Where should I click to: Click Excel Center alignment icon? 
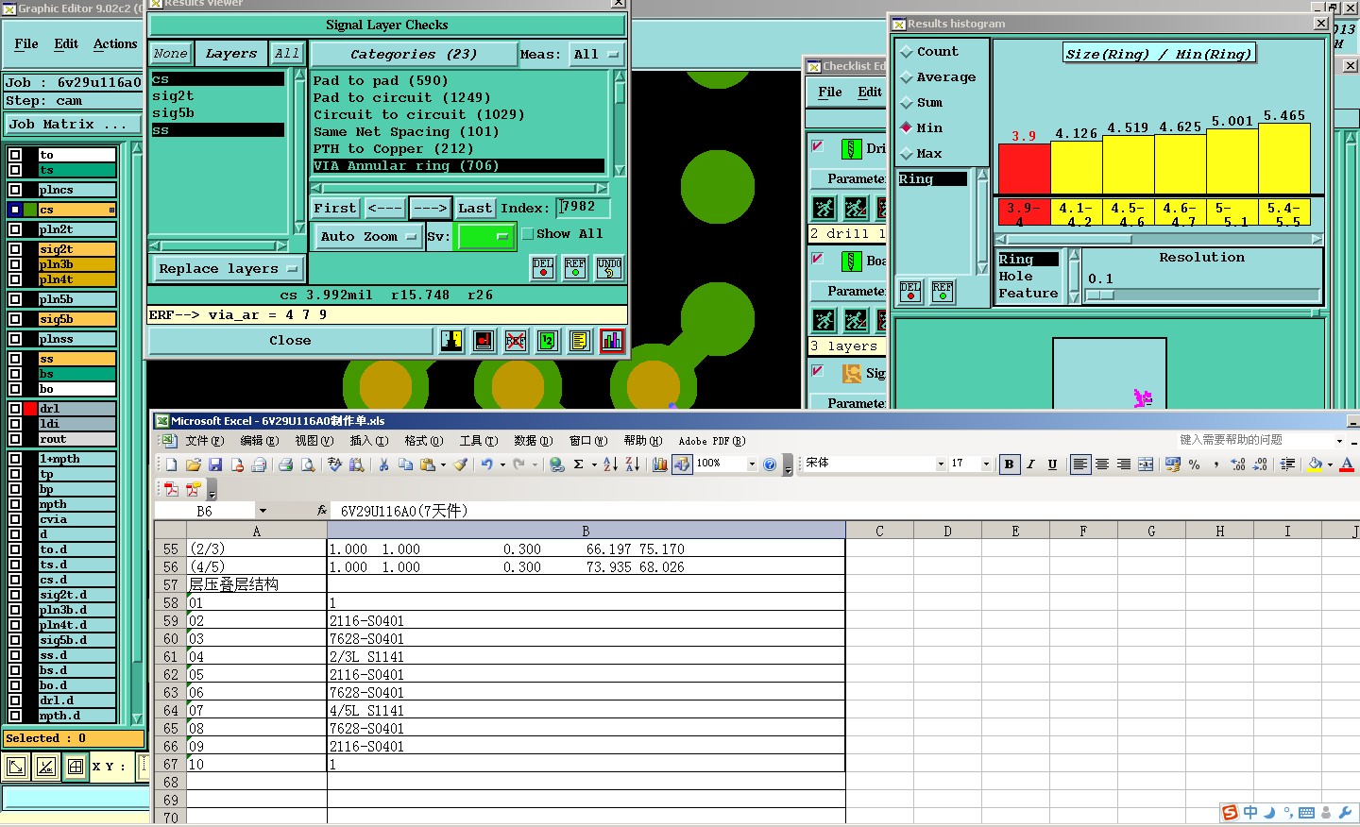[x=1102, y=464]
